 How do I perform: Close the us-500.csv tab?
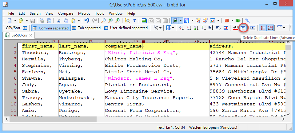[31, 35]
